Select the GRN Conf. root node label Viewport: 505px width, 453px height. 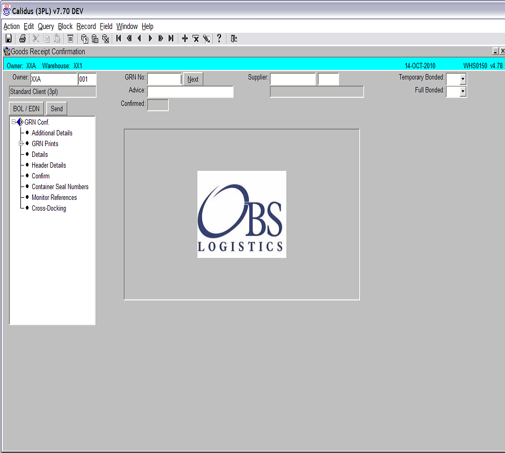36,122
